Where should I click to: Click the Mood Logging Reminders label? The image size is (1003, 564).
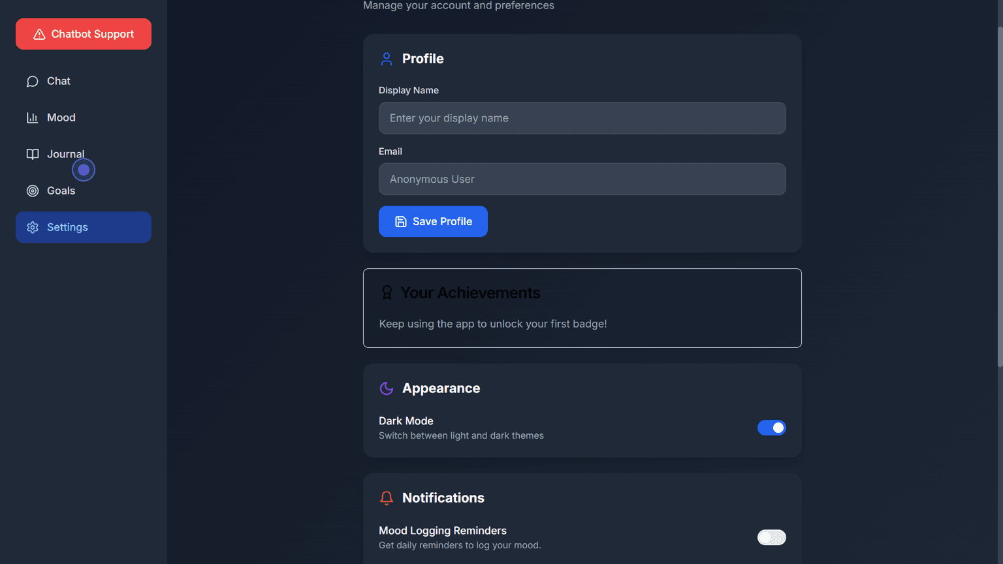443,531
